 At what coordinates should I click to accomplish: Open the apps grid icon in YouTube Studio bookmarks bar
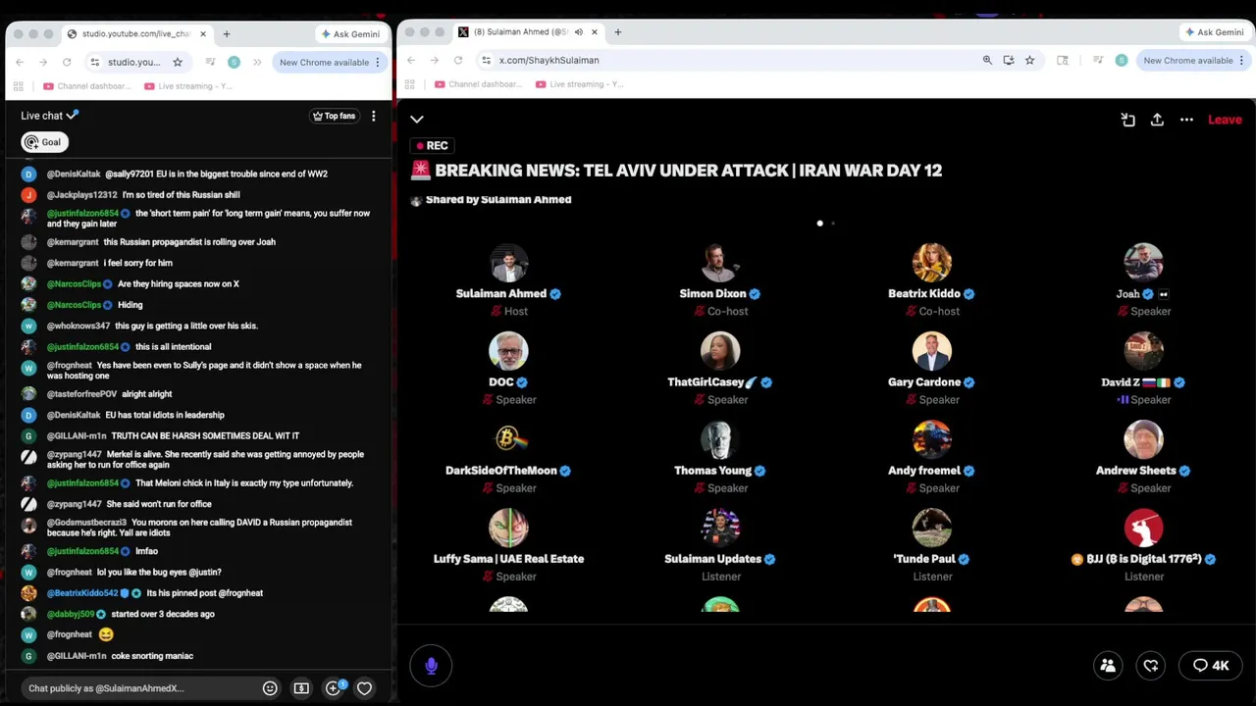tap(19, 86)
